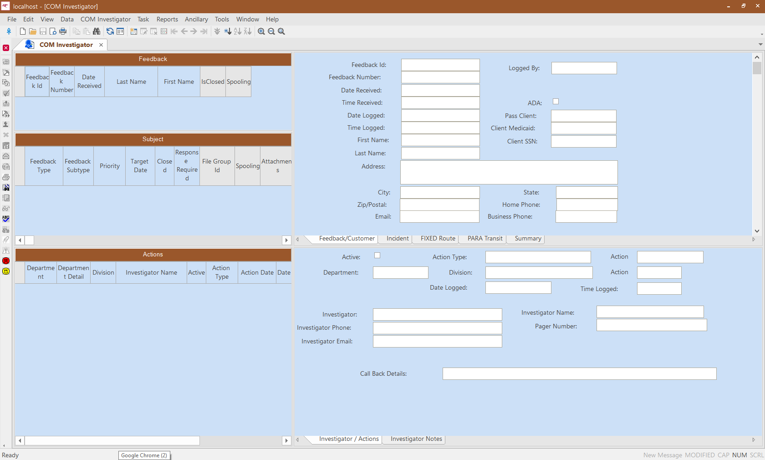Run spell check via the ABC icon
Screen dimensions: 765x460
[6, 219]
